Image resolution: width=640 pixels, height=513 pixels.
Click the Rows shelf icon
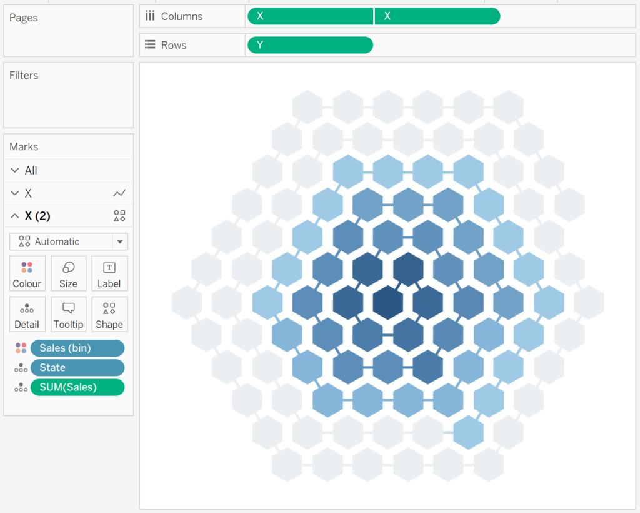150,44
